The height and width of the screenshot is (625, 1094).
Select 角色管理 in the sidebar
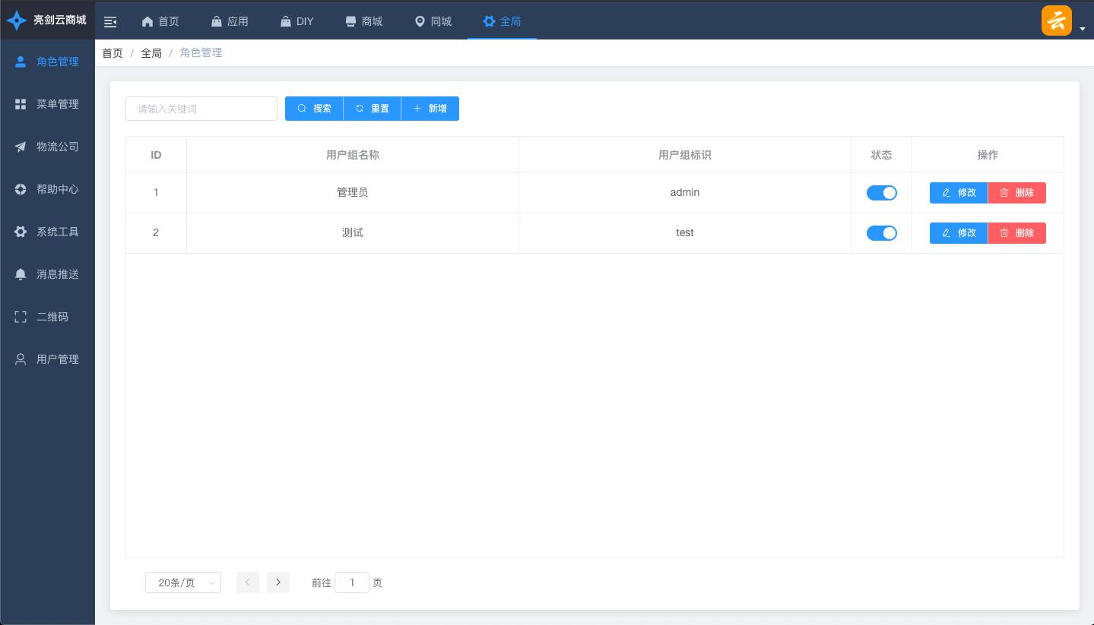47,62
